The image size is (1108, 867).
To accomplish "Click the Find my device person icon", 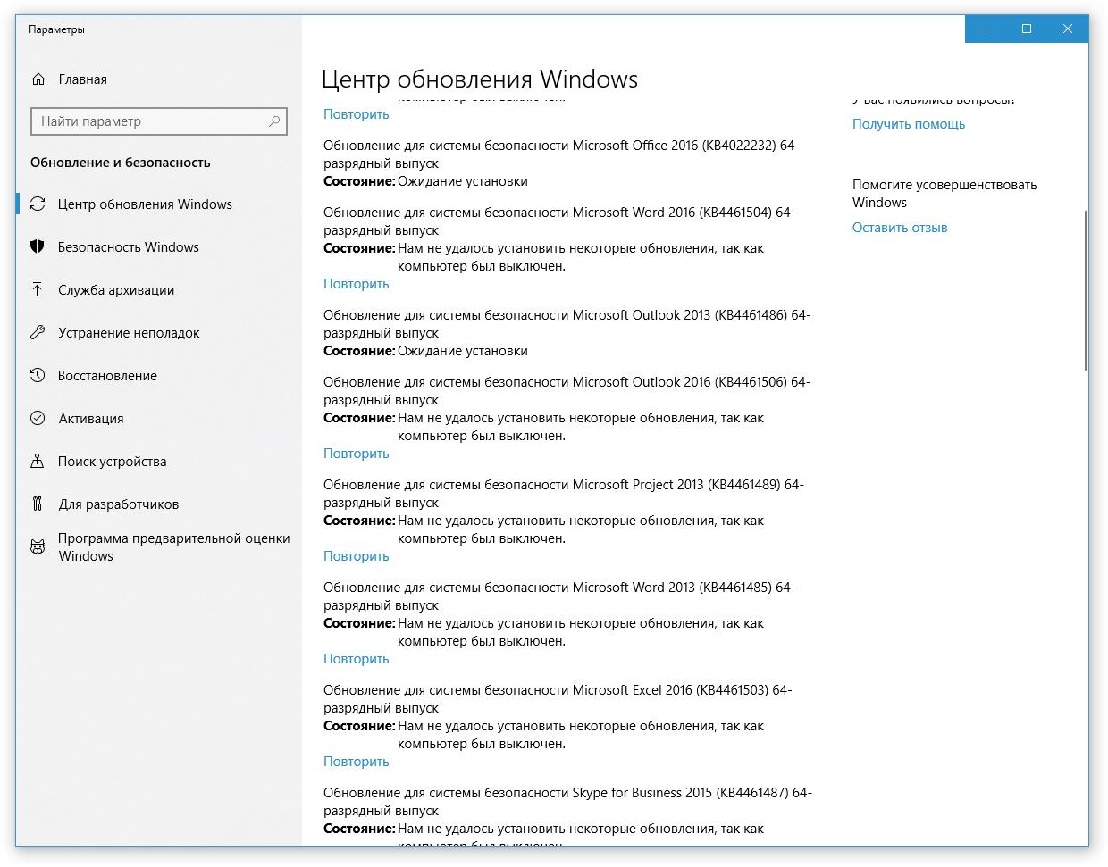I will pyautogui.click(x=38, y=461).
